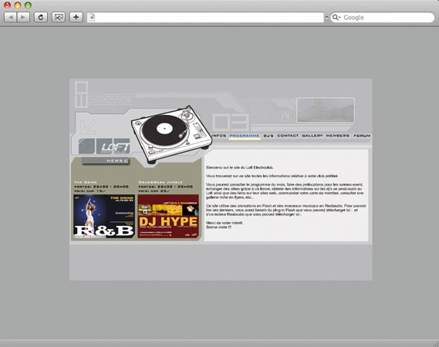Open the DJ HYPE flyer thumbnail

click(x=168, y=217)
